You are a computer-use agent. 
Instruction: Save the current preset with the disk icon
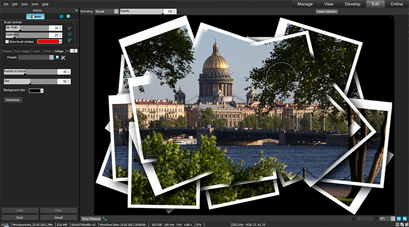click(x=57, y=58)
